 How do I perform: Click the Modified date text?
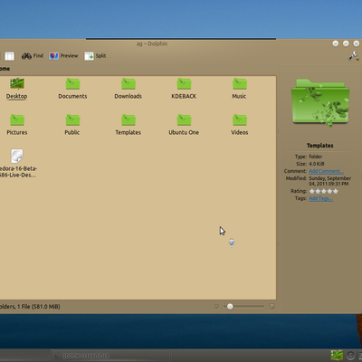(330, 181)
